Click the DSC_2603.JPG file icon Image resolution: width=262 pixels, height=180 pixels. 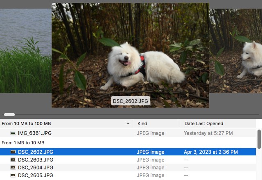13,159
